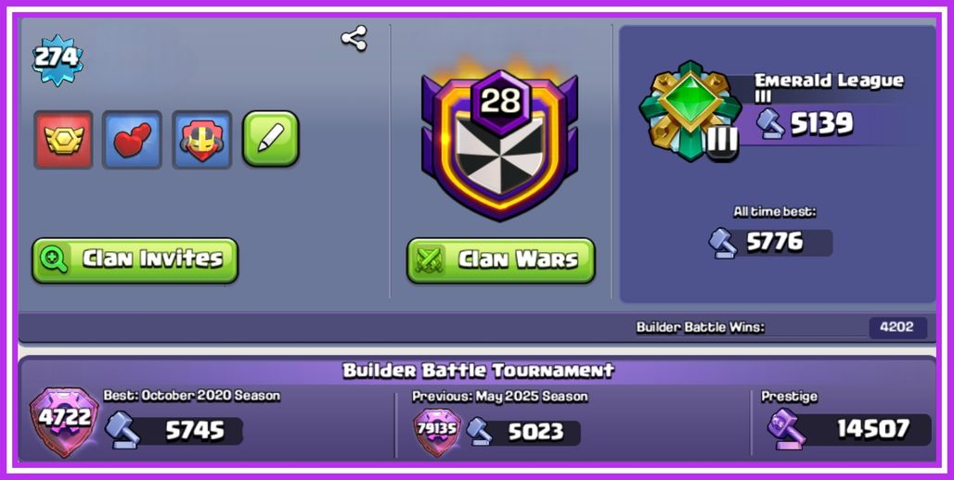Open the red helmet shield icon tile
Viewport: 954px width, 480px height.
click(x=202, y=139)
